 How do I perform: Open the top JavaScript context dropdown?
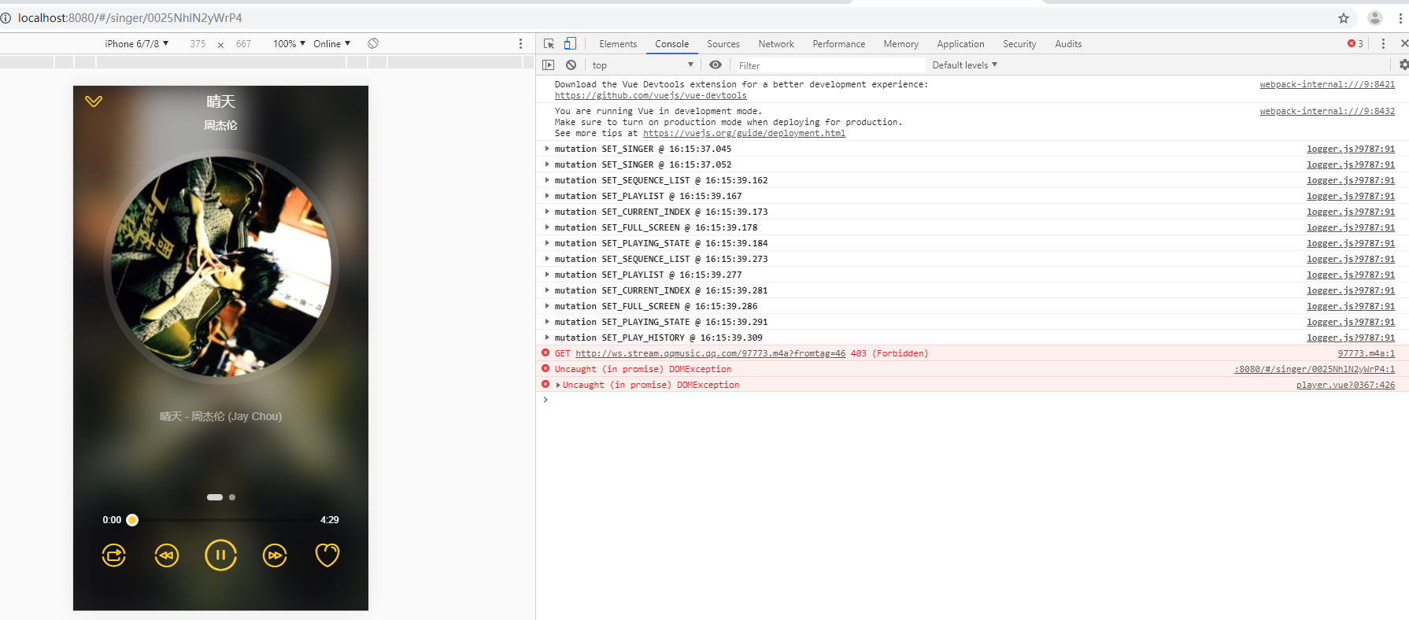pos(643,65)
